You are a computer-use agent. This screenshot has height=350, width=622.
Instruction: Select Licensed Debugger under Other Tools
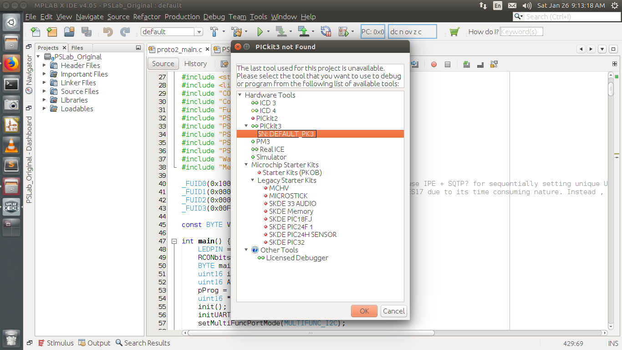297,258
